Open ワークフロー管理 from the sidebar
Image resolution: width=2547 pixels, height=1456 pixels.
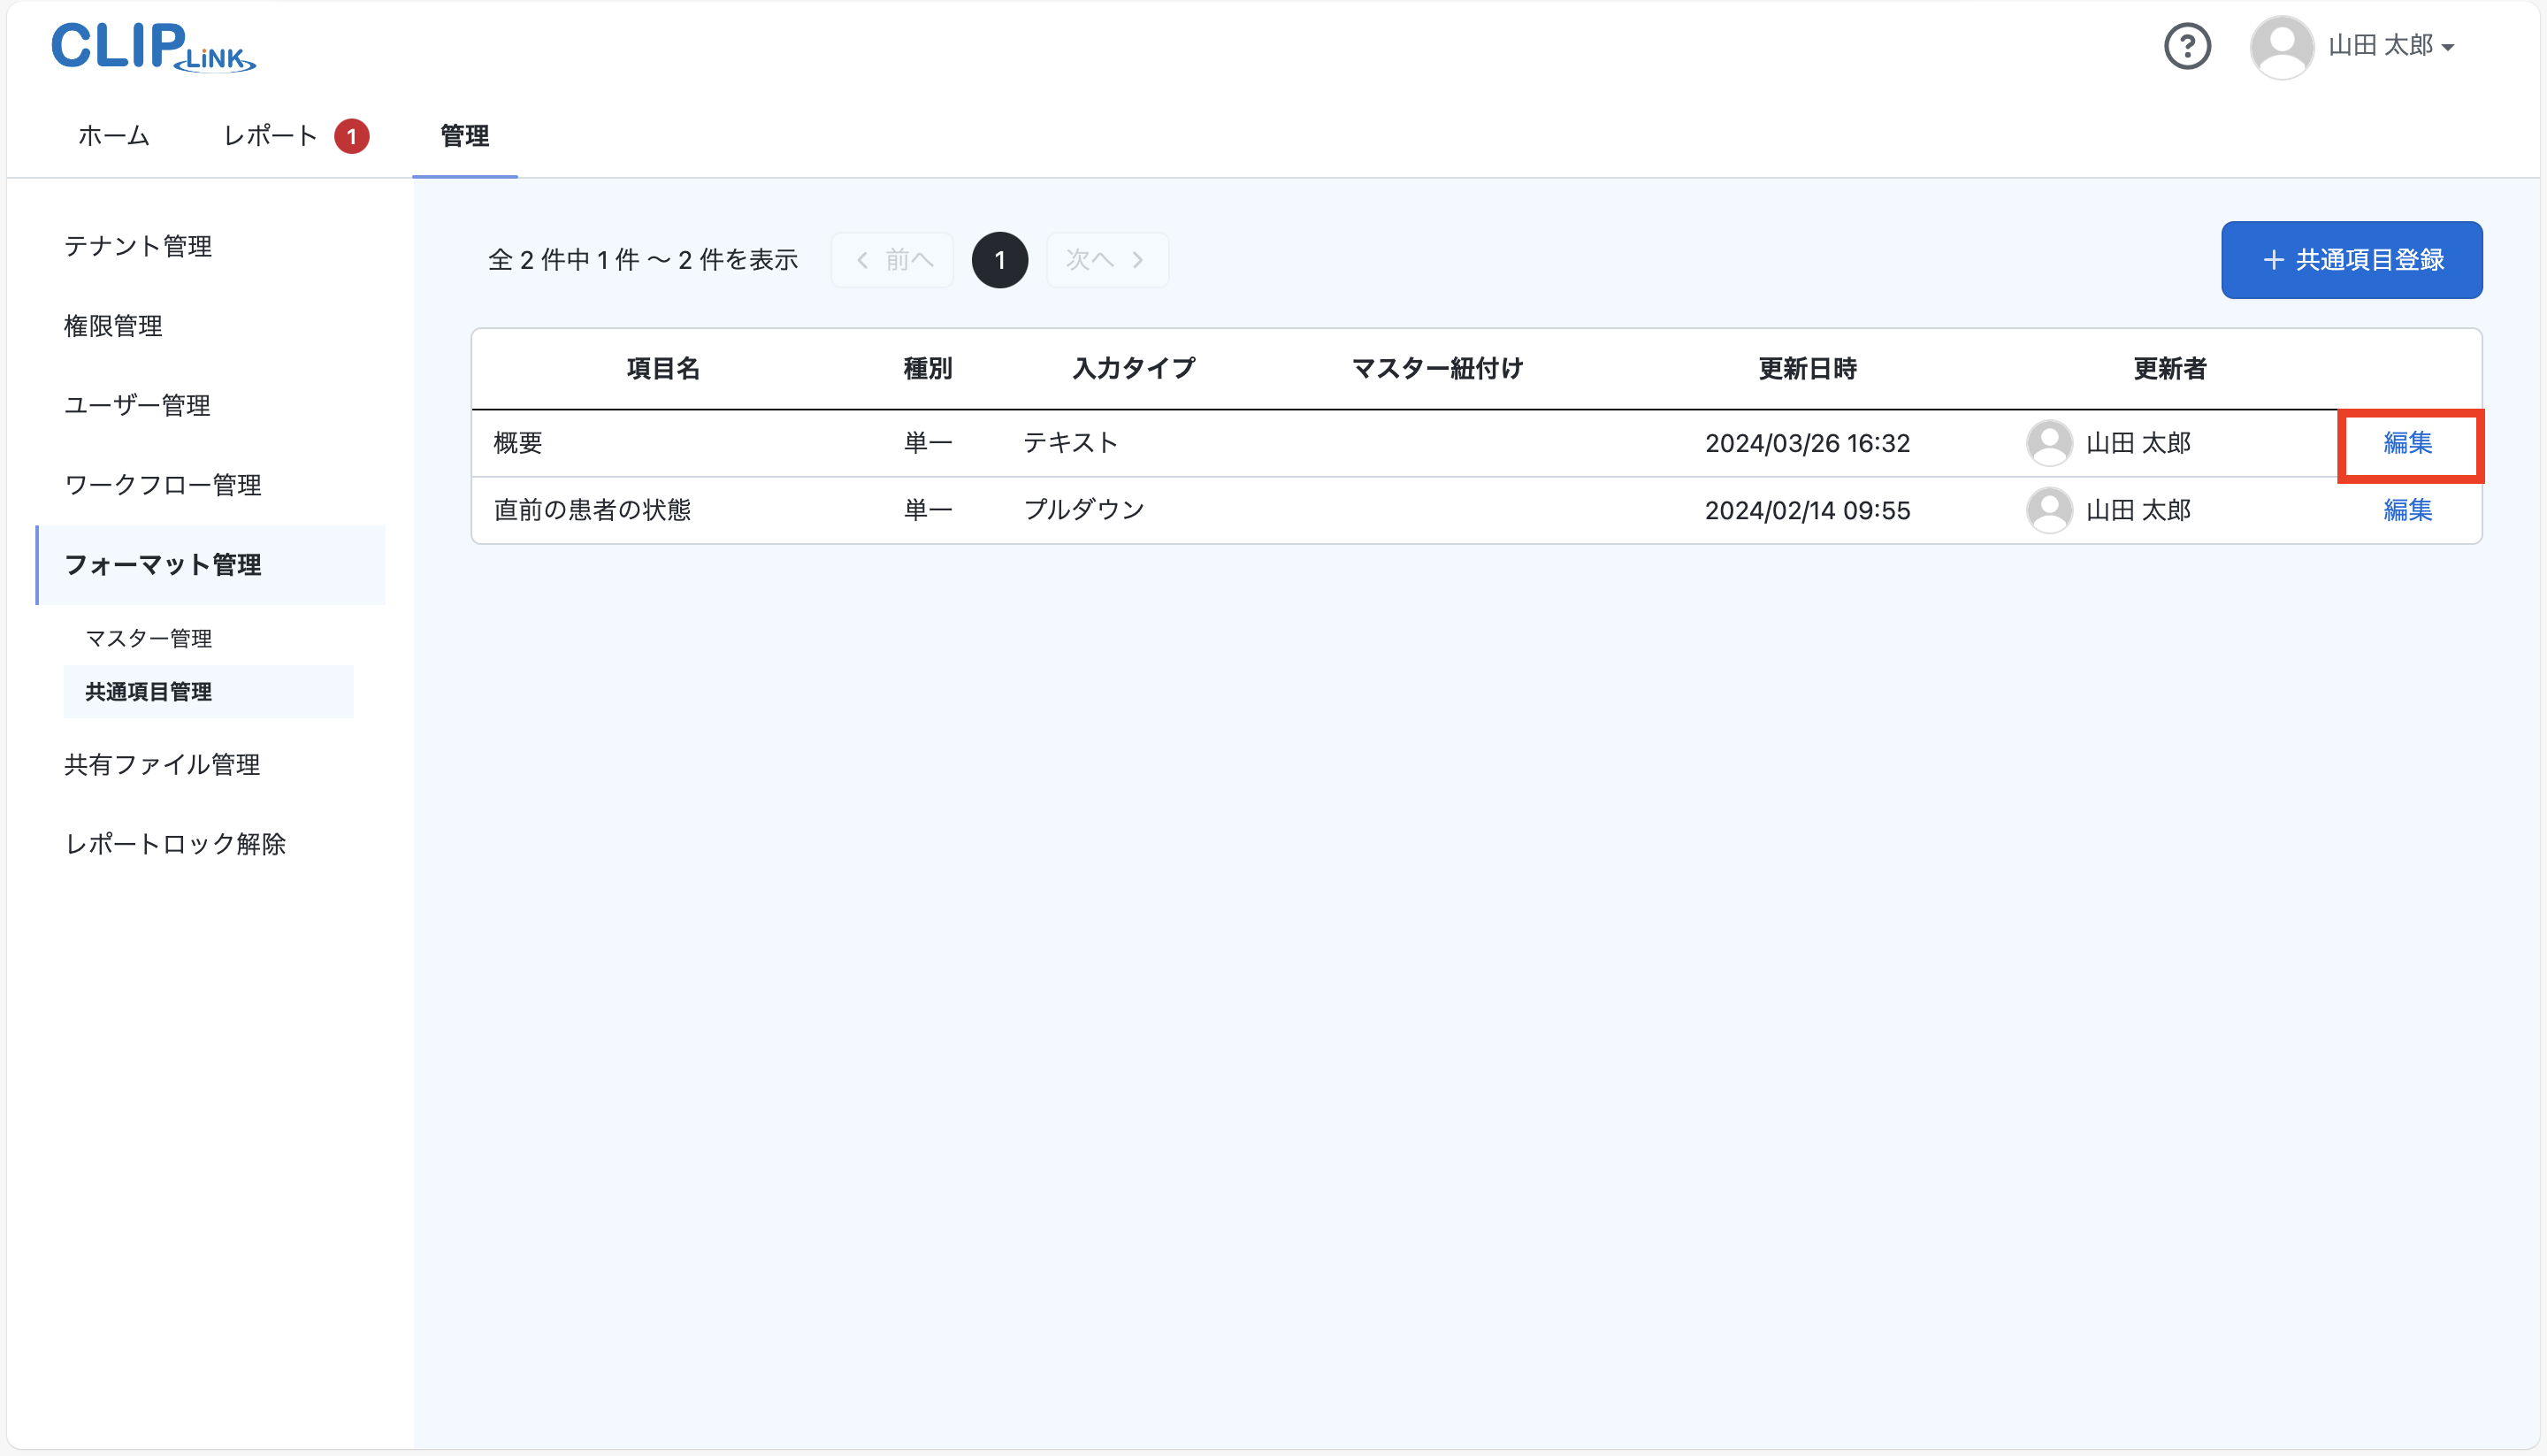point(163,484)
